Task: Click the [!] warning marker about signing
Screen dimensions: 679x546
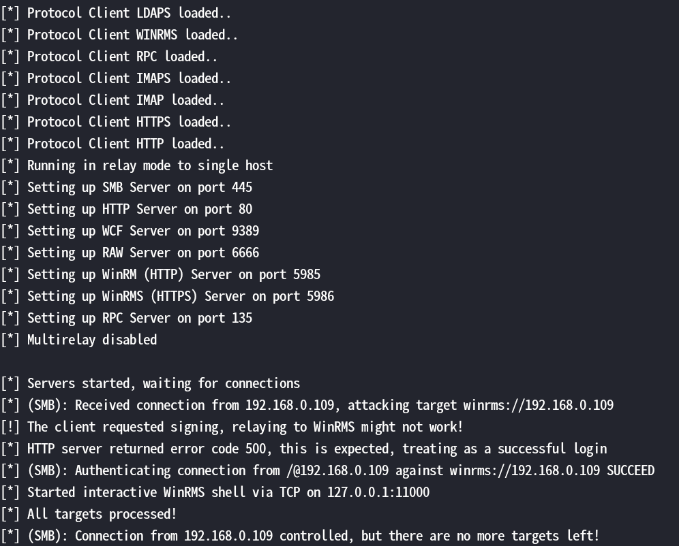Action: 10,427
